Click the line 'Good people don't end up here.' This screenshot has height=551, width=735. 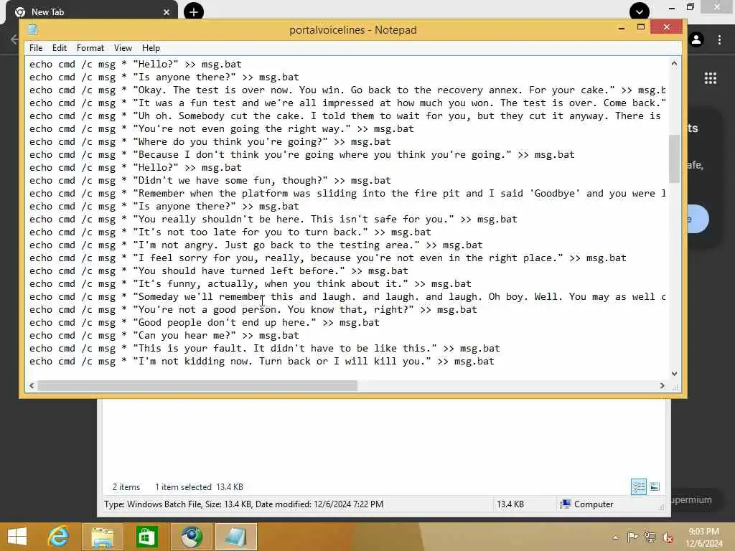click(x=204, y=322)
